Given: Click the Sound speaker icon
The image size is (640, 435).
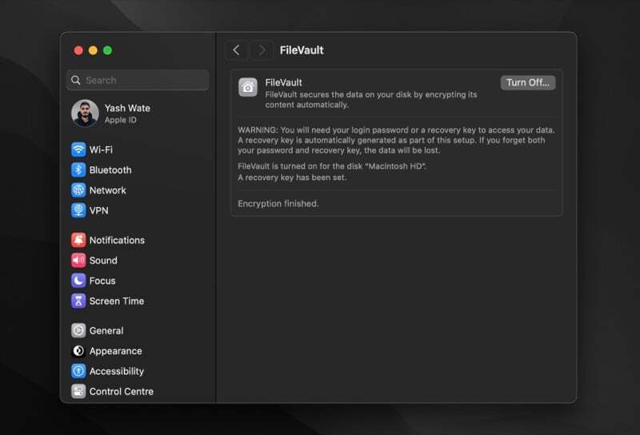Looking at the screenshot, I should click(x=78, y=261).
